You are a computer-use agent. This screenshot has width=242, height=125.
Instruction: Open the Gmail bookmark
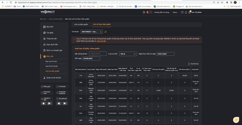coord(17,6)
